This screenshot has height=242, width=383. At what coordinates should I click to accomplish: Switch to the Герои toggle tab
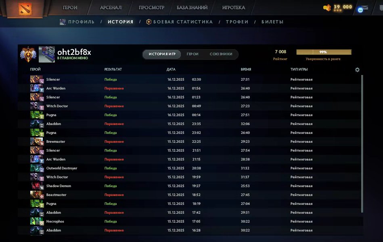click(x=193, y=54)
